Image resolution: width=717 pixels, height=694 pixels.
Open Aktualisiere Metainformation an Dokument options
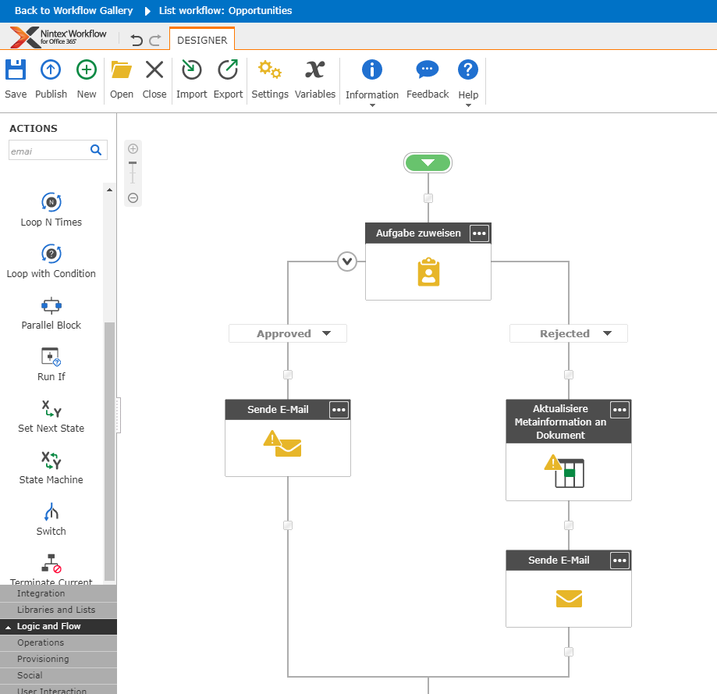coord(619,410)
